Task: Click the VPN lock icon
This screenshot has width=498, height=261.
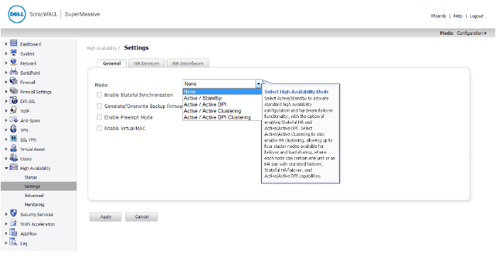Action: point(14,129)
